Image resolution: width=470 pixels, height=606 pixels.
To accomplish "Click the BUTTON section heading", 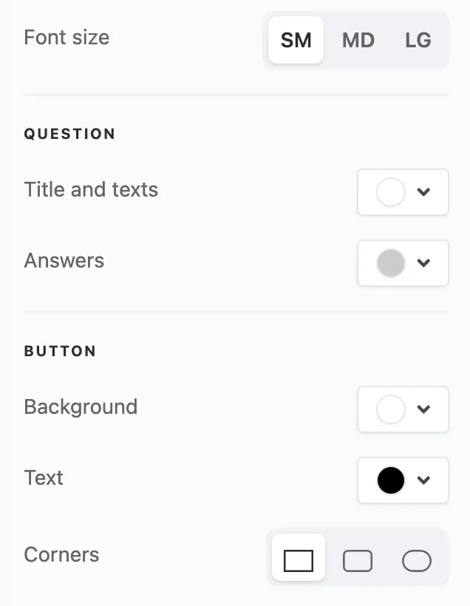I will [60, 351].
